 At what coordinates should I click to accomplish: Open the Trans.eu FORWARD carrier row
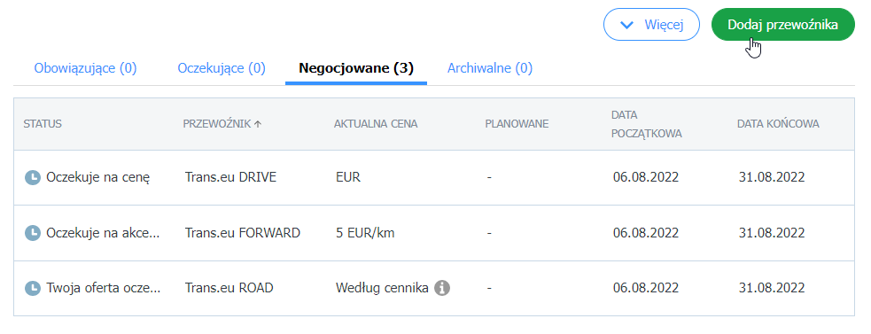tap(434, 233)
